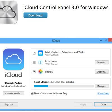Viewport: 112px width, 112px height.
Task: Open Bookmarks Options
Action: click(x=102, y=62)
